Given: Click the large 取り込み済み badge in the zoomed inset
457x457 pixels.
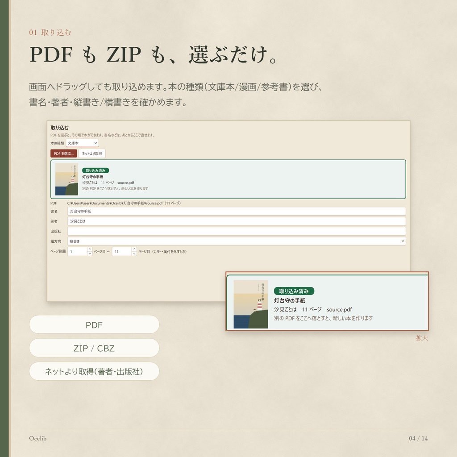Looking at the screenshot, I should tap(294, 291).
